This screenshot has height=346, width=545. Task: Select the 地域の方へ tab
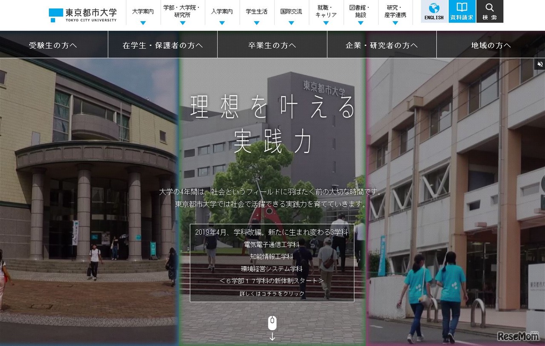pos(490,44)
